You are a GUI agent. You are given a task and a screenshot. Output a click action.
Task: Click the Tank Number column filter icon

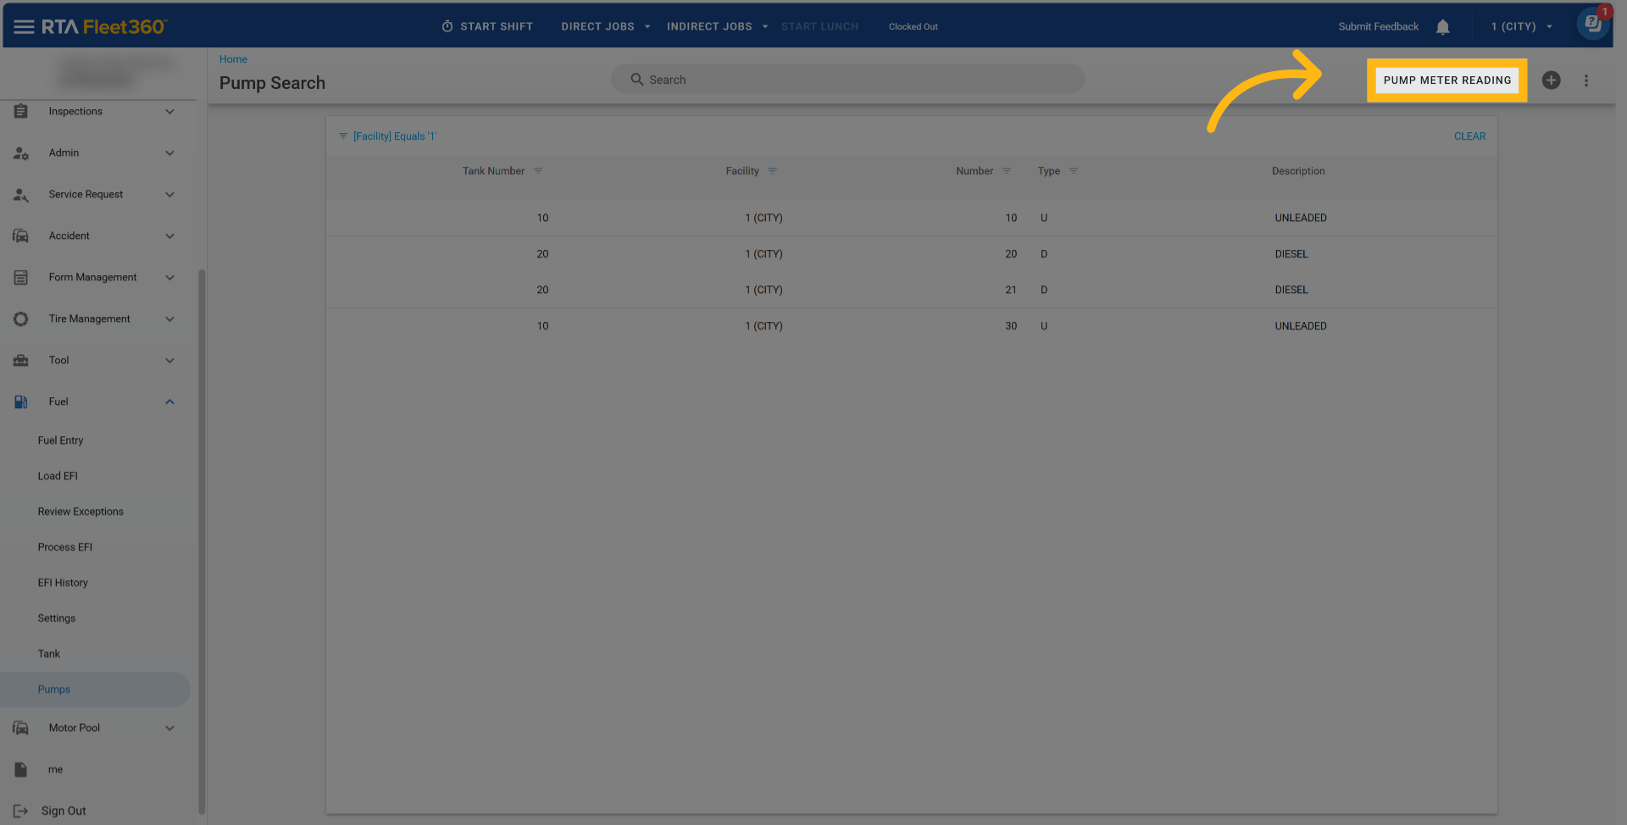click(537, 171)
